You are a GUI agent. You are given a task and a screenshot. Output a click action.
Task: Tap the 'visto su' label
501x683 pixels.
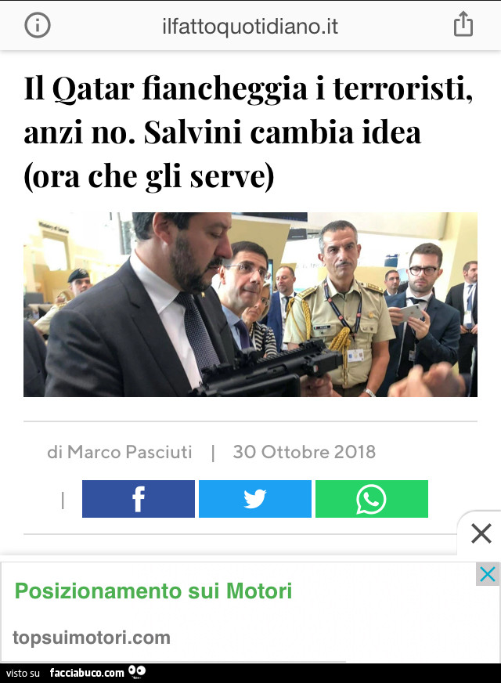(x=23, y=674)
